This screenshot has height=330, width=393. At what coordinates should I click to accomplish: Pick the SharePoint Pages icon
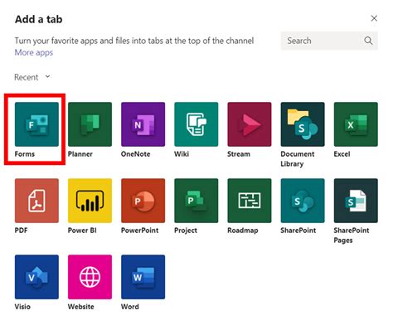tap(356, 201)
